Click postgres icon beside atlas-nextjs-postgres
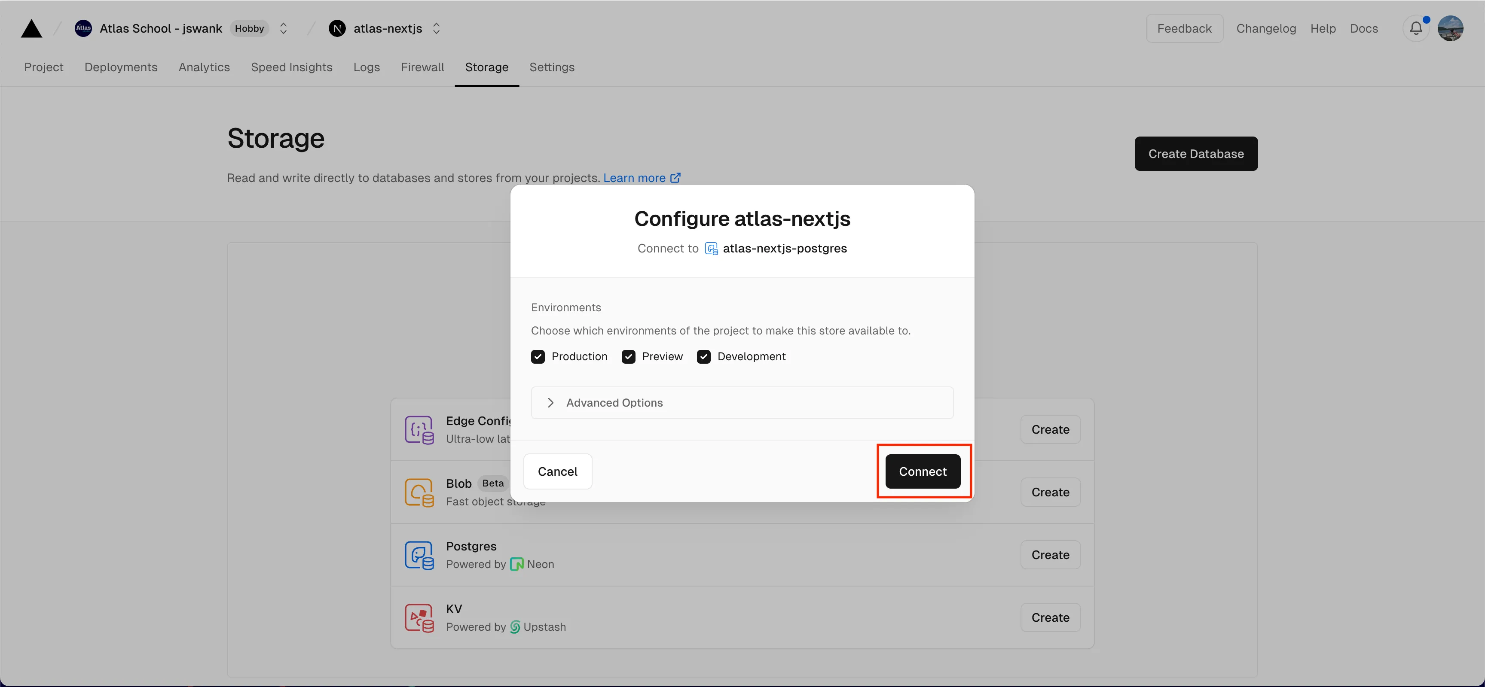 point(712,249)
